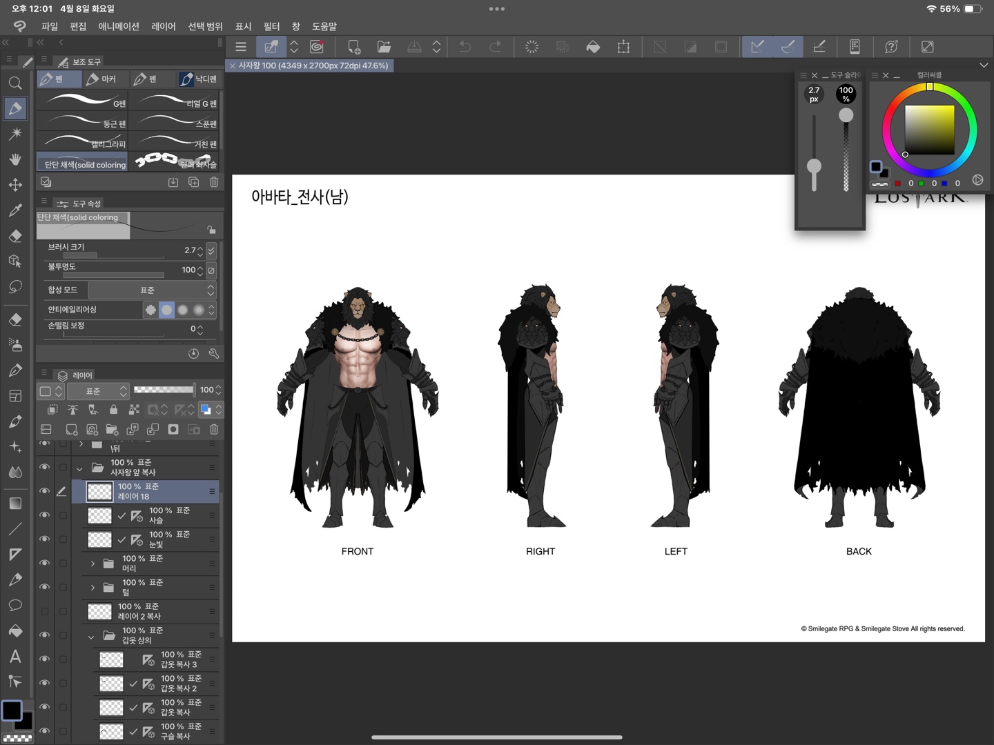Hide the 사슬 layer
Viewport: 994px width, 745px height.
(x=44, y=515)
